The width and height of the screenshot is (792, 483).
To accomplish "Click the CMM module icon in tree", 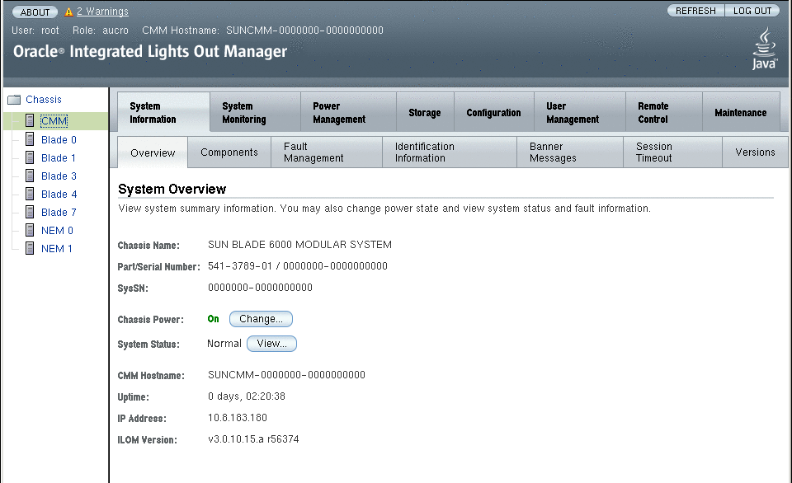I will (x=30, y=120).
